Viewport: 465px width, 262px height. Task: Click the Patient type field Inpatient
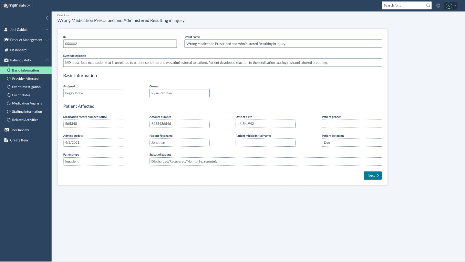coord(93,162)
